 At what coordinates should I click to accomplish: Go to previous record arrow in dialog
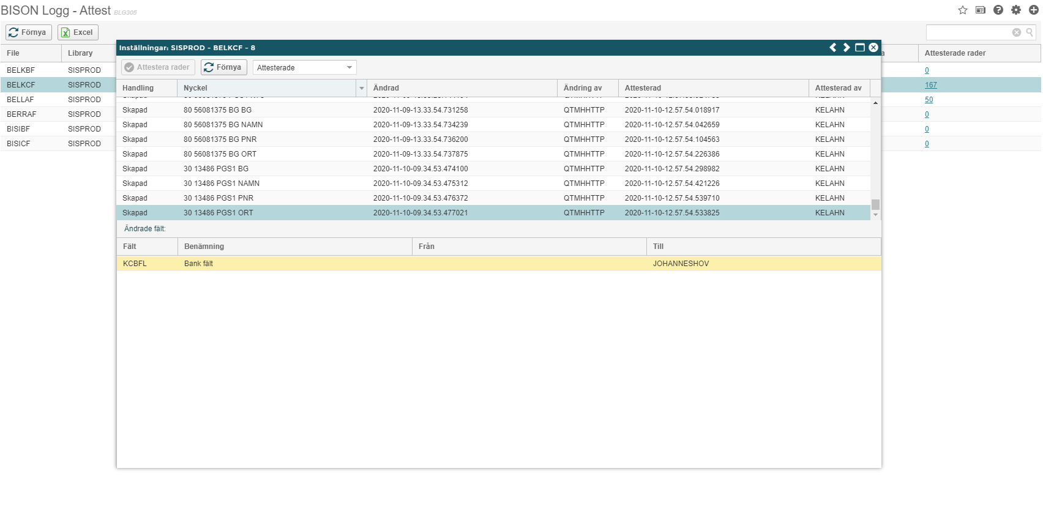tap(833, 48)
